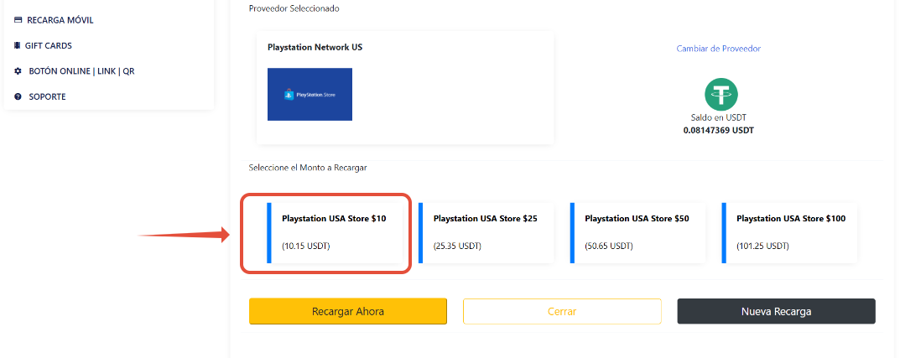900x358 pixels.
Task: Click the 0.08147369 USDT balance value
Action: click(x=719, y=130)
